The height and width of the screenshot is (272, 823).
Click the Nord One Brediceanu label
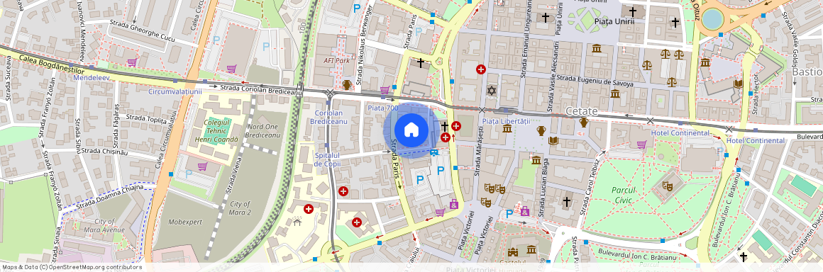point(263,131)
